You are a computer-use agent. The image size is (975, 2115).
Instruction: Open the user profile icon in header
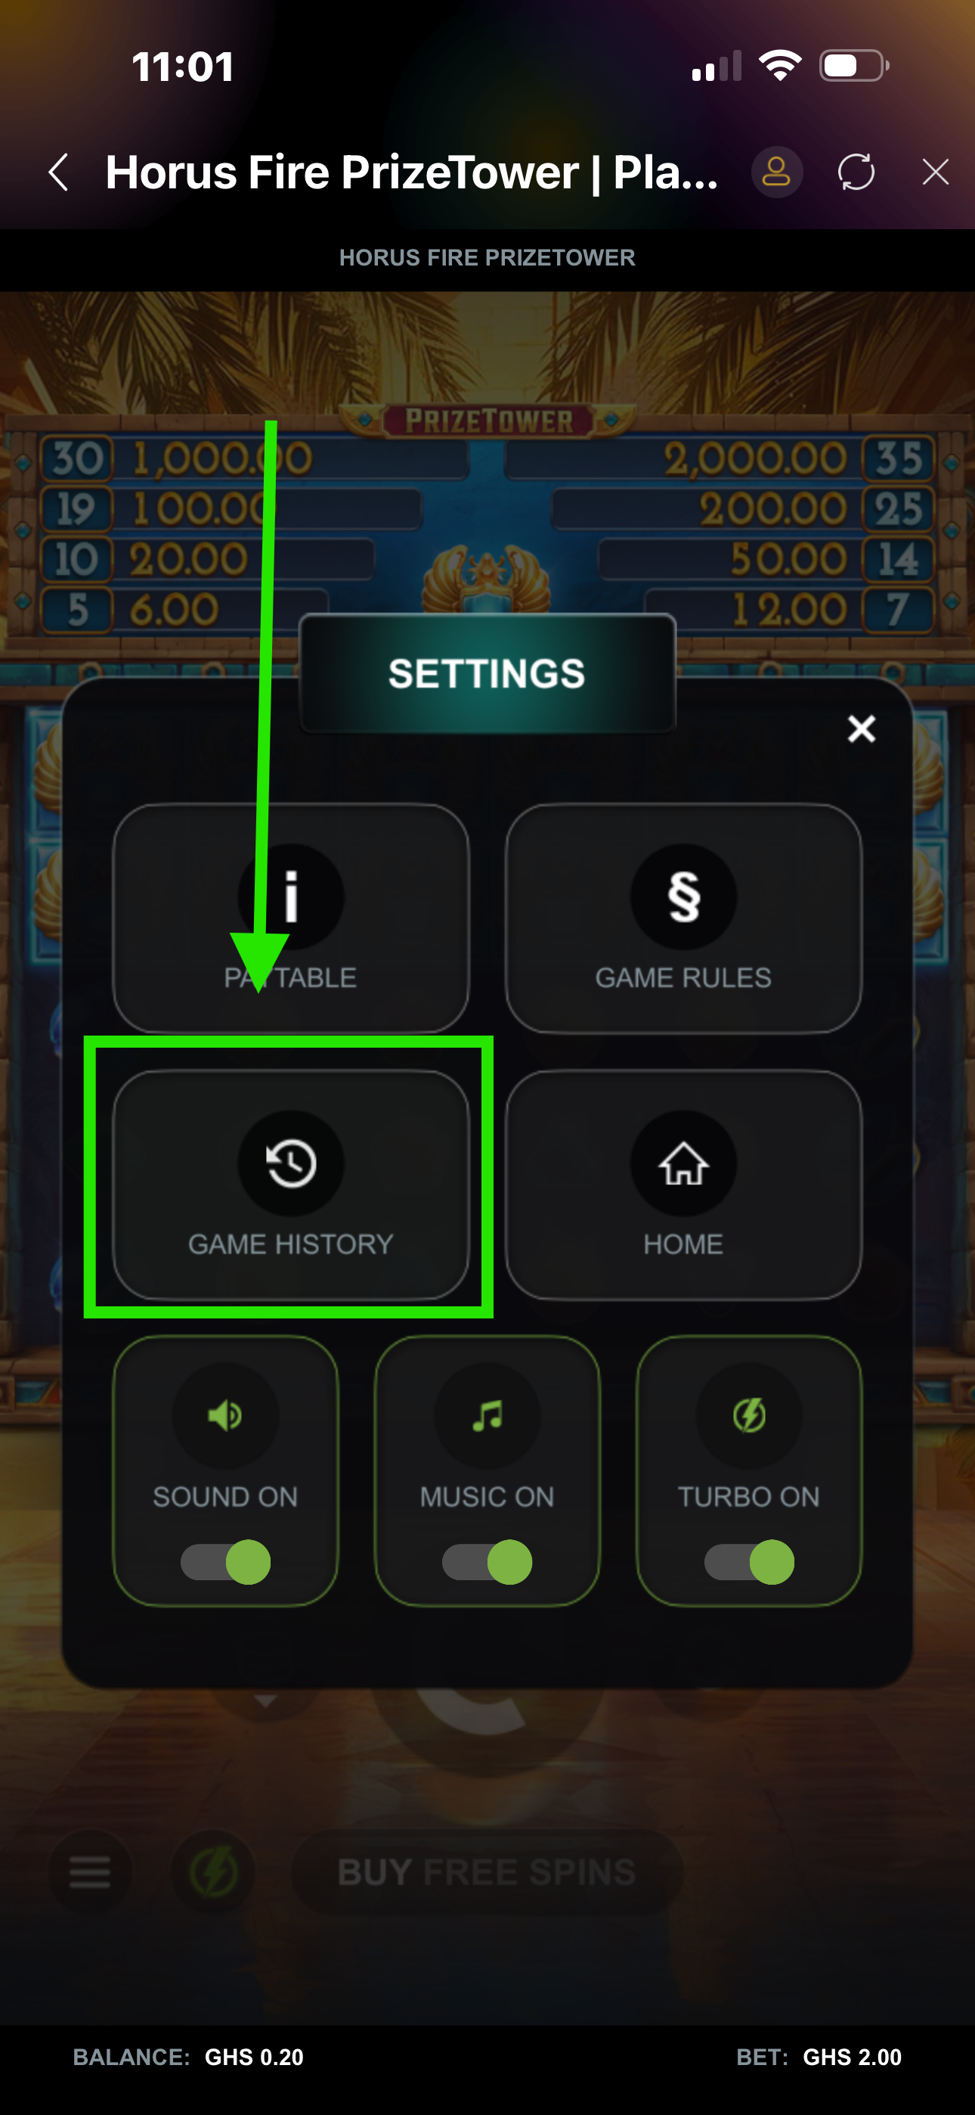[x=776, y=172]
